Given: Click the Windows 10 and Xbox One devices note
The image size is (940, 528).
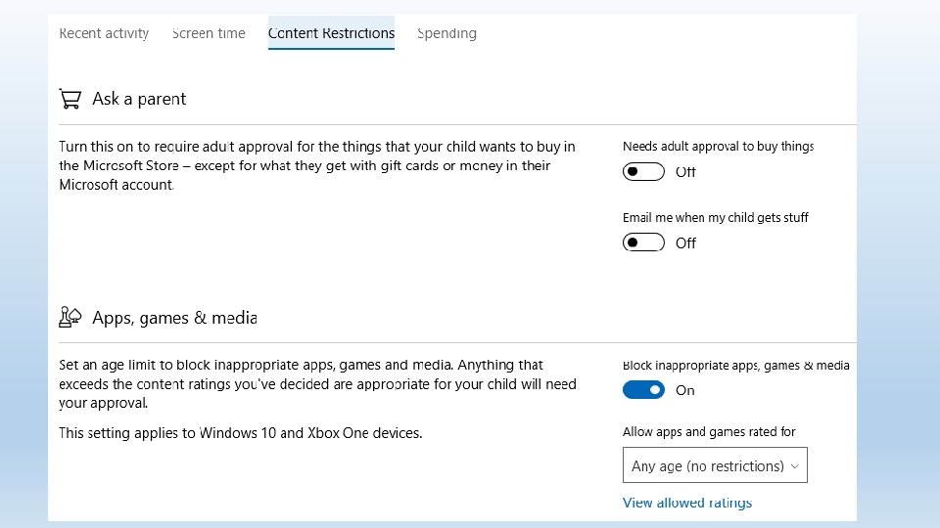Looking at the screenshot, I should click(240, 432).
